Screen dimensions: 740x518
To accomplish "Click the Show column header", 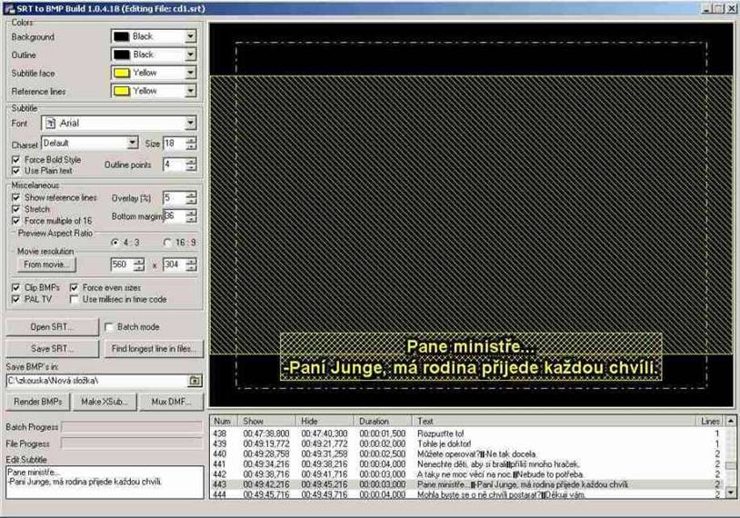I will coord(266,421).
